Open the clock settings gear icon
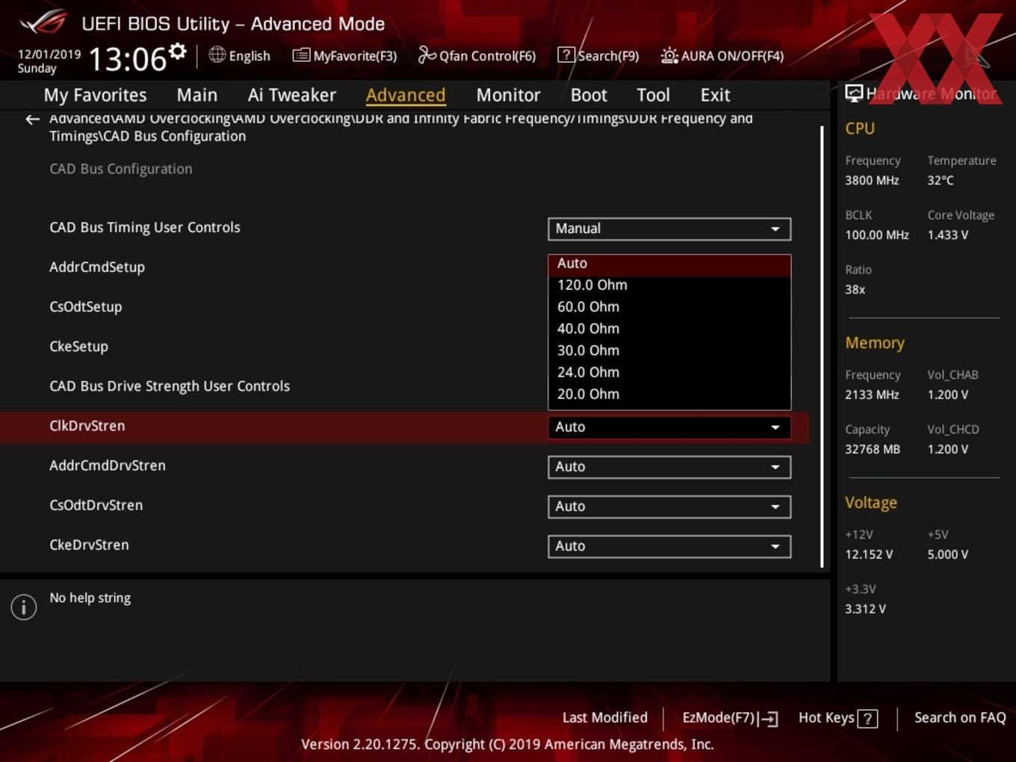 click(x=177, y=51)
